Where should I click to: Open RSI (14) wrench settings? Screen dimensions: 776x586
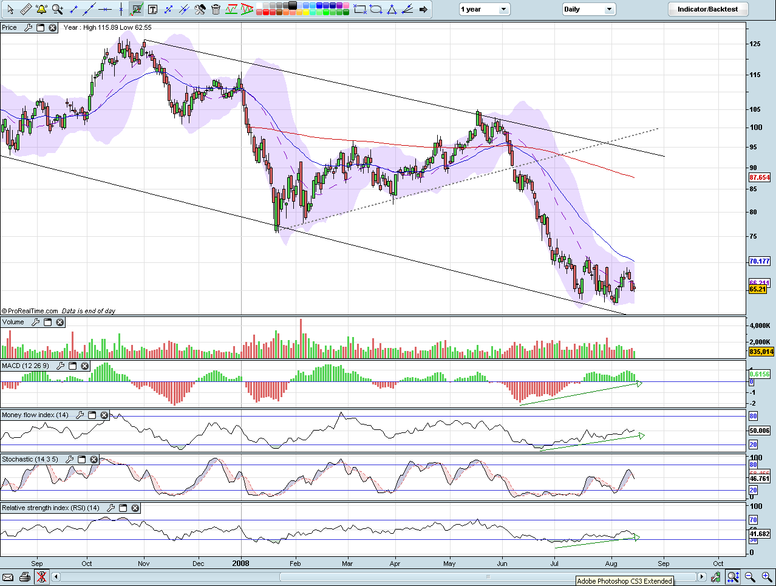tap(111, 508)
